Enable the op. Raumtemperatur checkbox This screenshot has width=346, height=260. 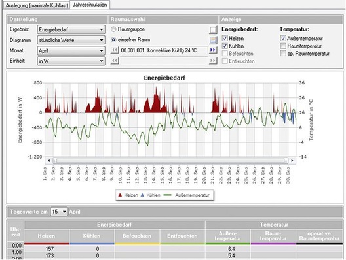click(283, 54)
